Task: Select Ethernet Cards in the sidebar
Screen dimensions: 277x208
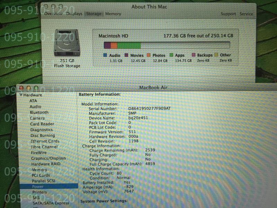Action: click(x=45, y=141)
